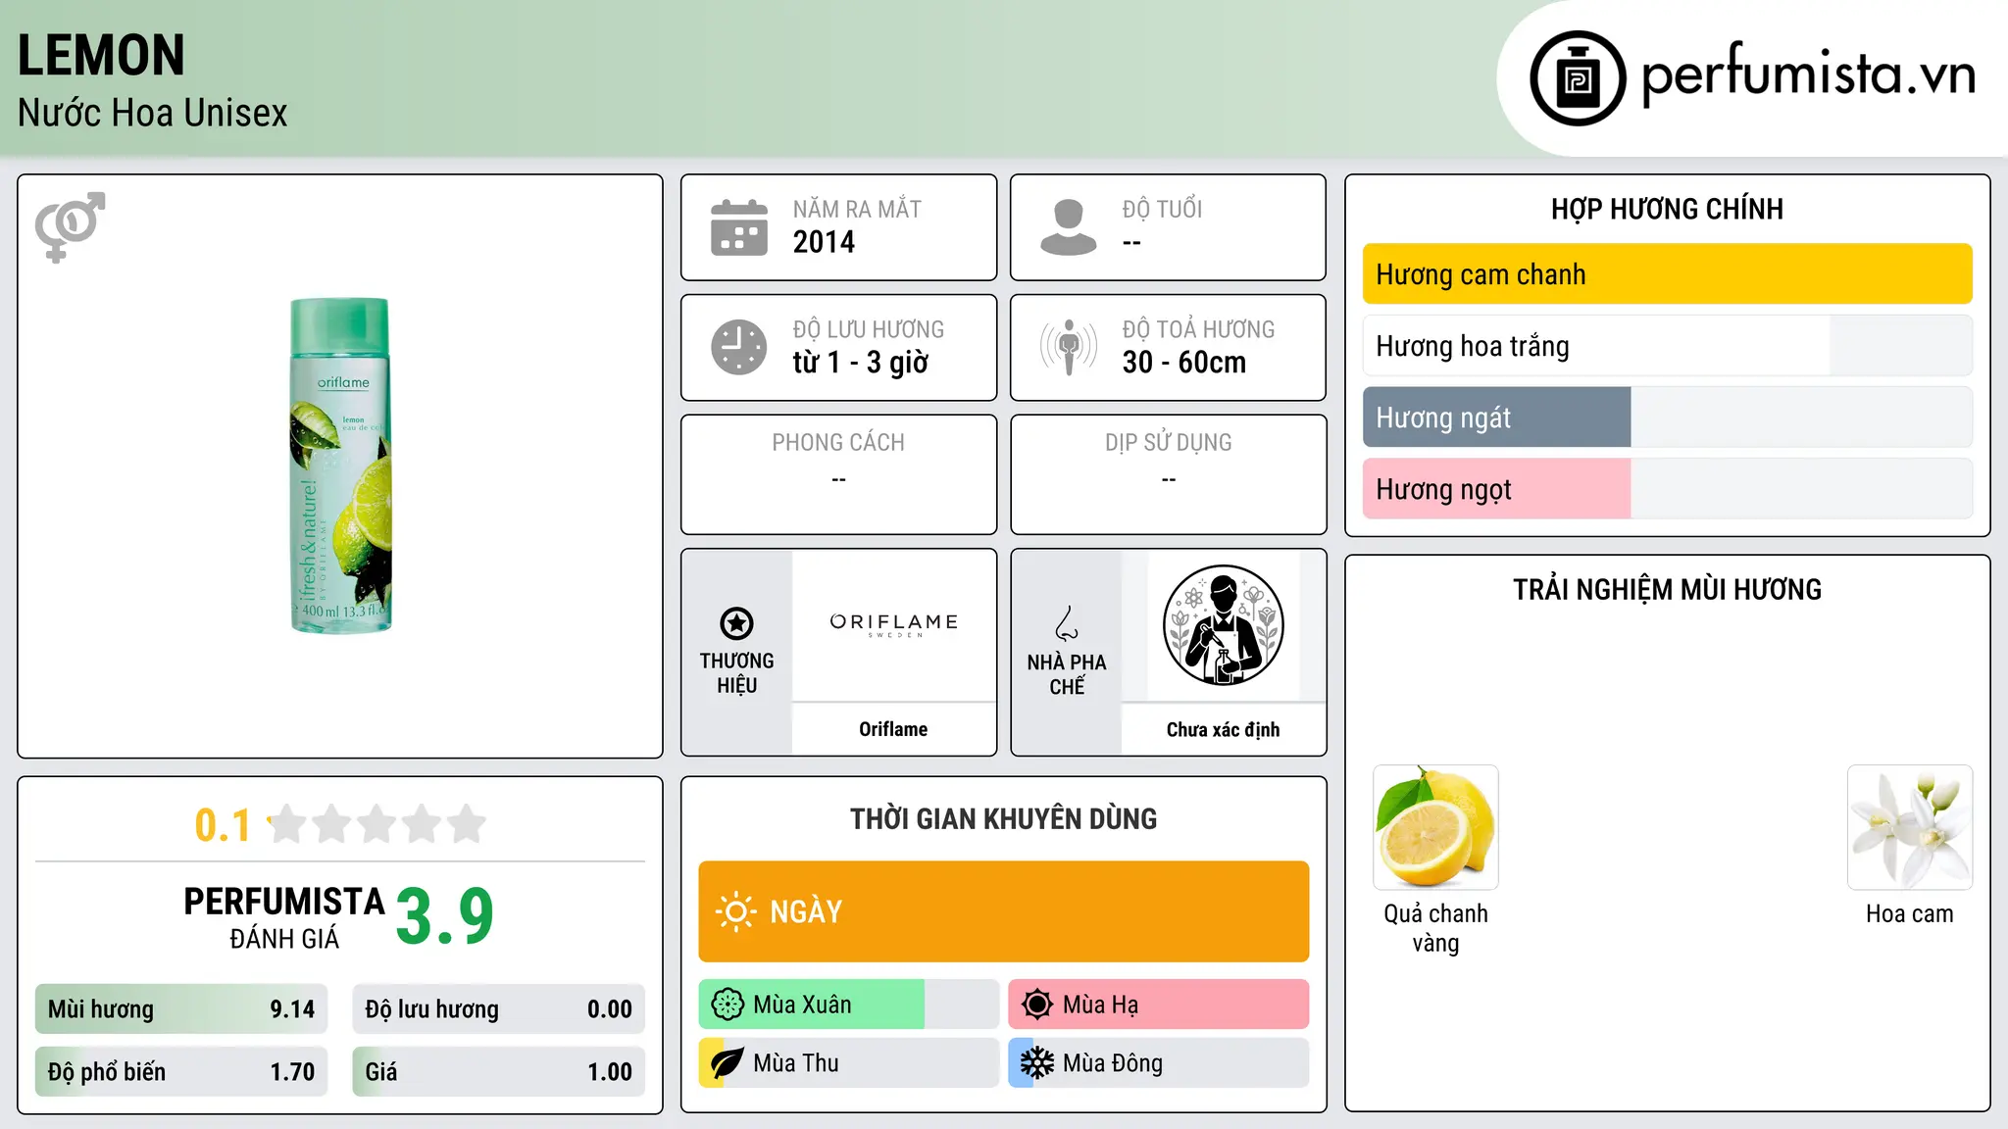
Task: Click the Dịp sử dụng label
Action: 1169,443
